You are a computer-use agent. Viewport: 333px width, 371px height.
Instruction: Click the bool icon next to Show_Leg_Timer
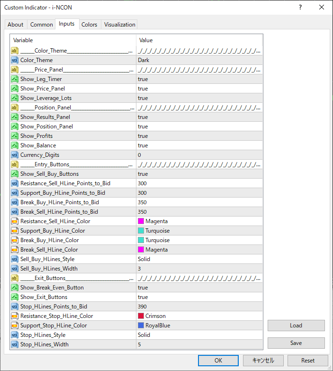(14, 79)
